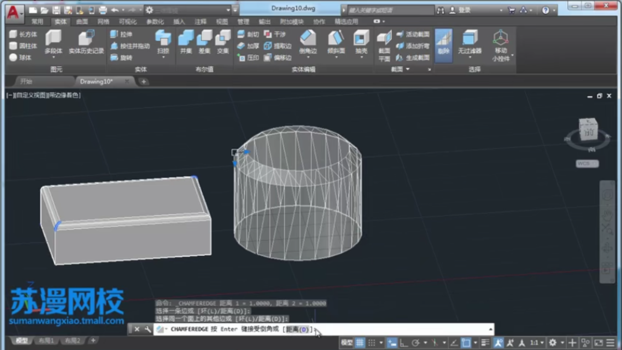Screen dimensions: 622x350
Task: Open the 曲面 ribbon tab
Action: 82,22
